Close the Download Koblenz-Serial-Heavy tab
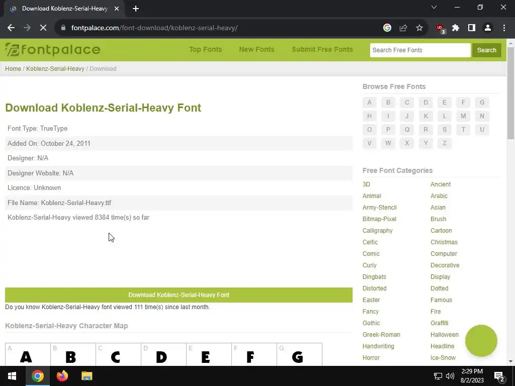The width and height of the screenshot is (515, 386). tap(117, 9)
